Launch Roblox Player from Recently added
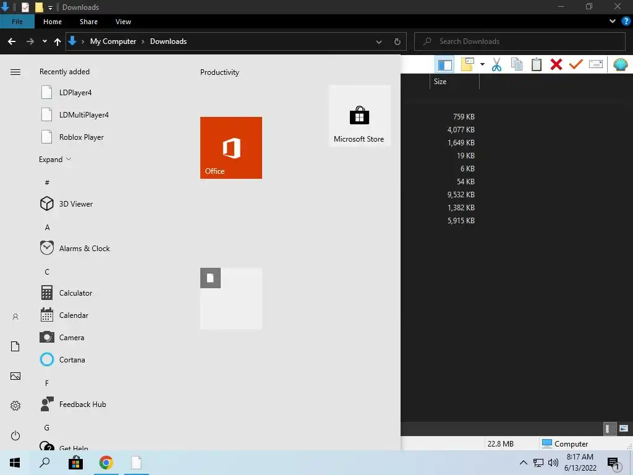 tap(73, 137)
